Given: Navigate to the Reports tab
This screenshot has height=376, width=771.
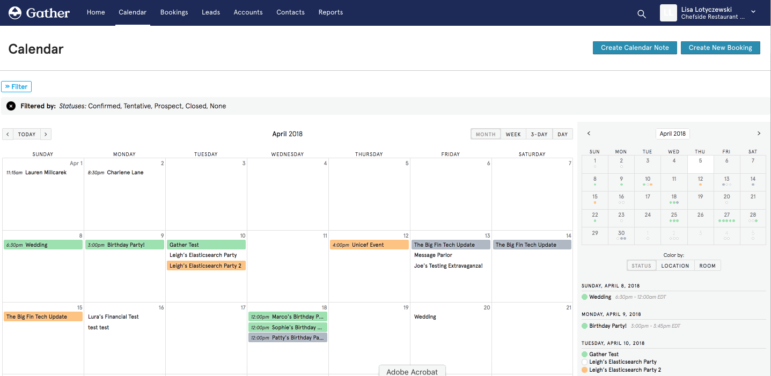Looking at the screenshot, I should (331, 12).
